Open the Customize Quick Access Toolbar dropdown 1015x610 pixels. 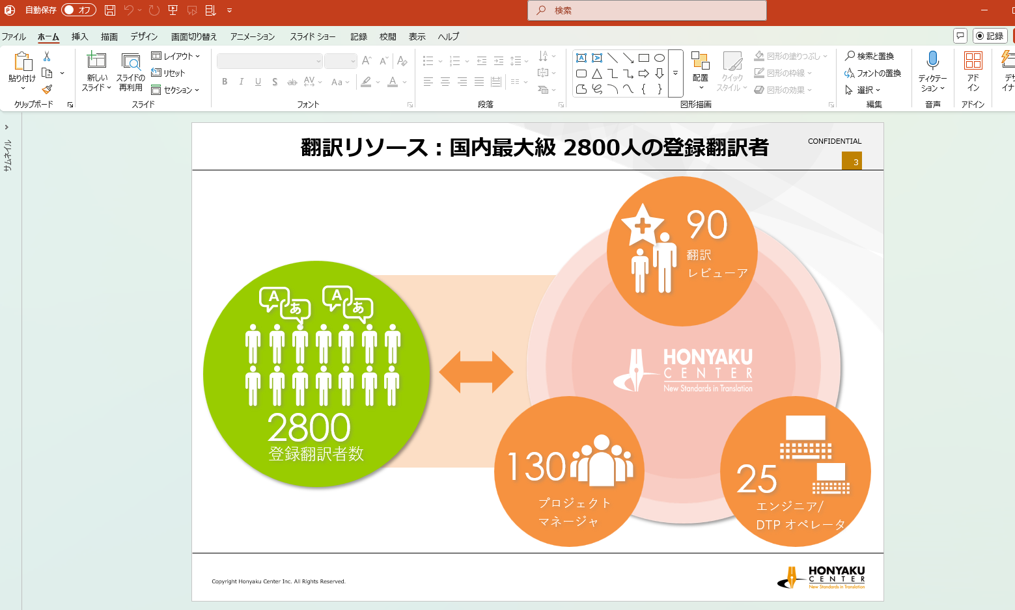tap(230, 10)
